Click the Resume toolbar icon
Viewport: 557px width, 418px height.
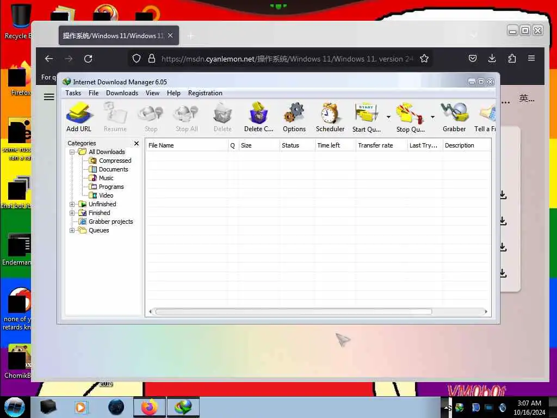pos(115,117)
